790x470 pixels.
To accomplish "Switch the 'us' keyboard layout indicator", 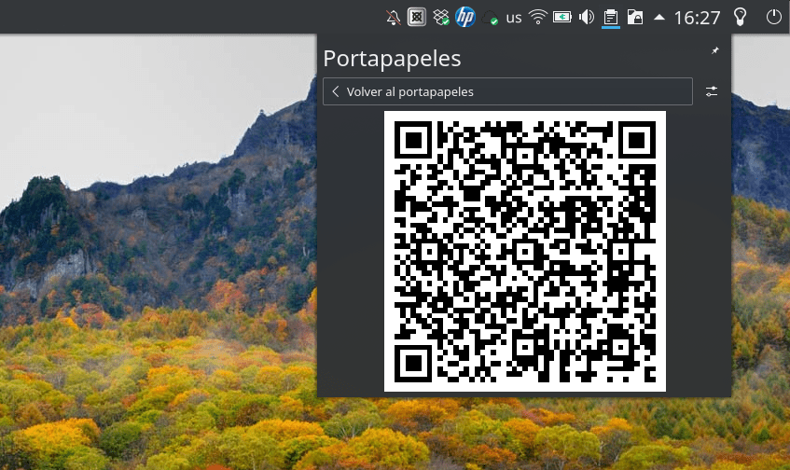I will pos(513,18).
